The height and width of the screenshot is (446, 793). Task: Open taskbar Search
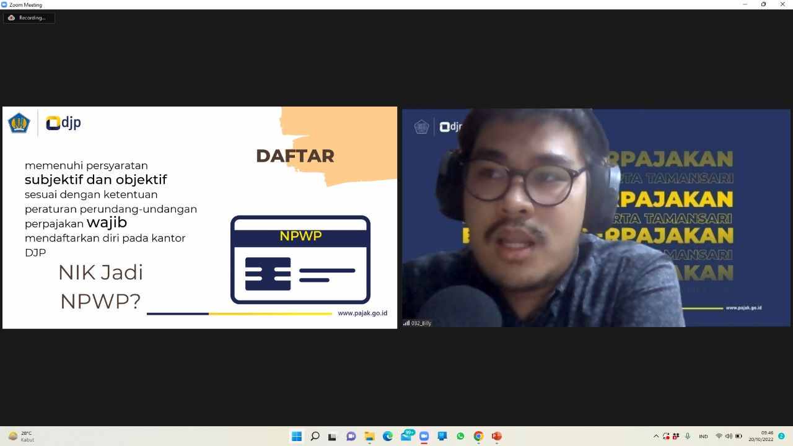pos(315,436)
